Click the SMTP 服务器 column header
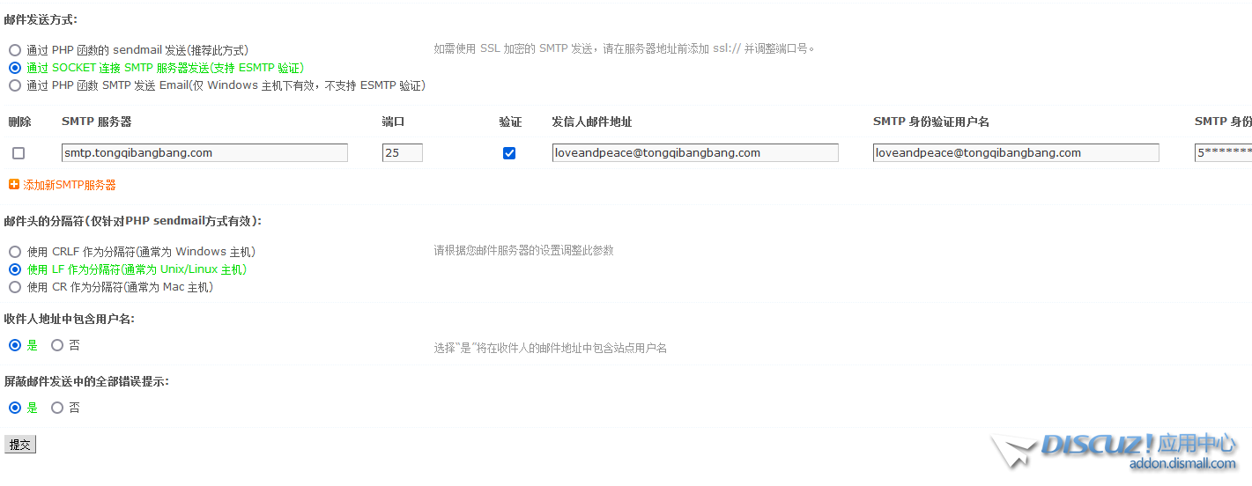 96,121
